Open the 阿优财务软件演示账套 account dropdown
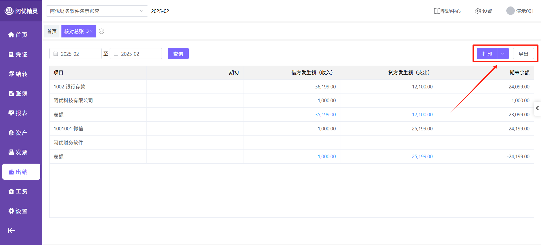The image size is (541, 245). [97, 11]
